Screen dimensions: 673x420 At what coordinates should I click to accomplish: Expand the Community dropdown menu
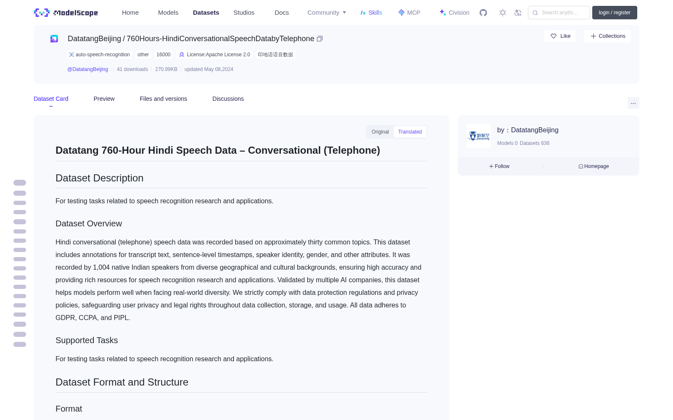(x=327, y=13)
